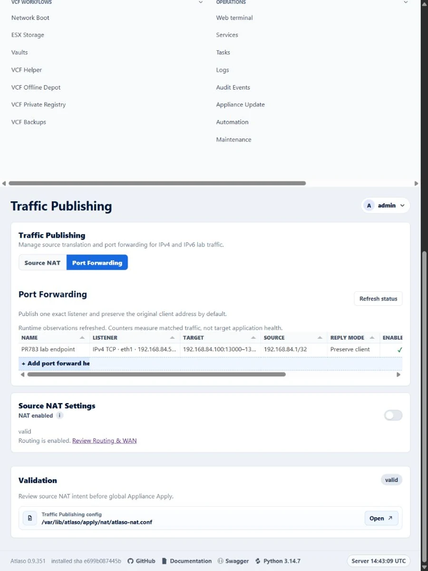Click the navigation scrollbar right arrow

tap(417, 183)
